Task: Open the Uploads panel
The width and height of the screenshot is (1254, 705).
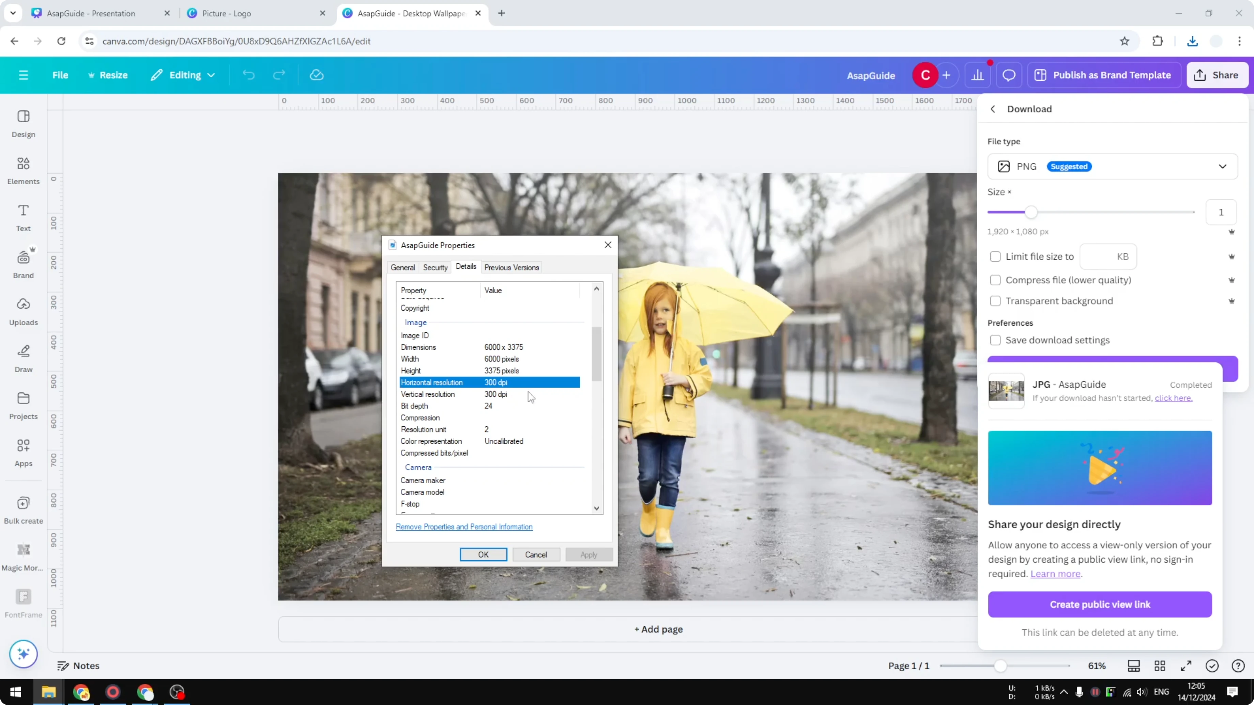Action: (23, 311)
